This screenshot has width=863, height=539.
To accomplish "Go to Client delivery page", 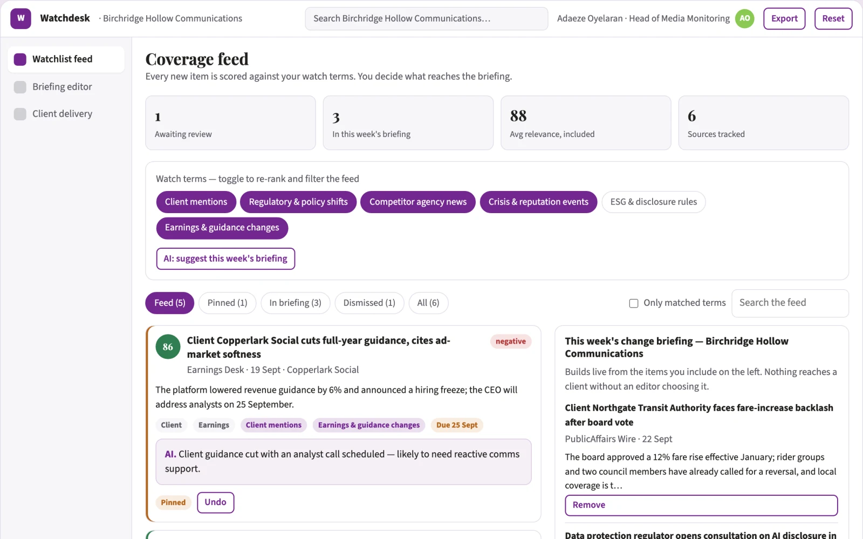I will point(66,114).
